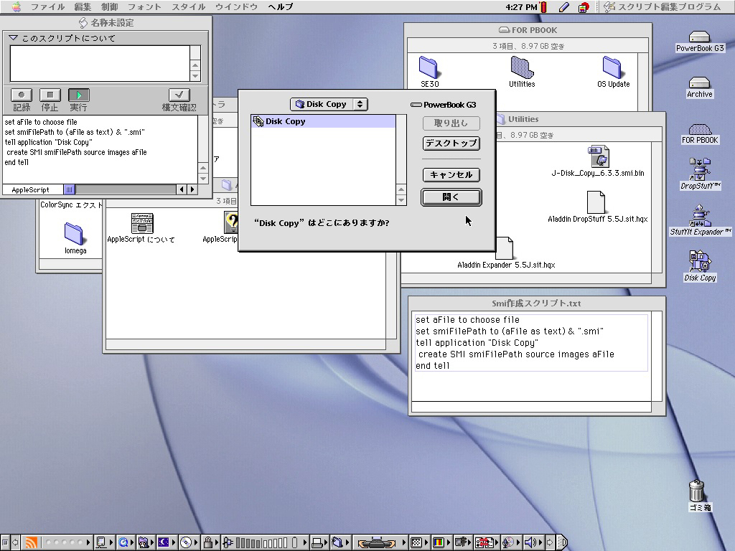This screenshot has height=551, width=735.
Task: Click the file list scroll down arrow in dialog
Action: pyautogui.click(x=401, y=200)
